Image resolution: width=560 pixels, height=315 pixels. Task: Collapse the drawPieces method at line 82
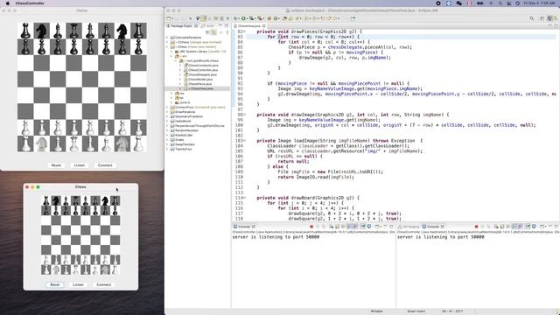[245, 31]
